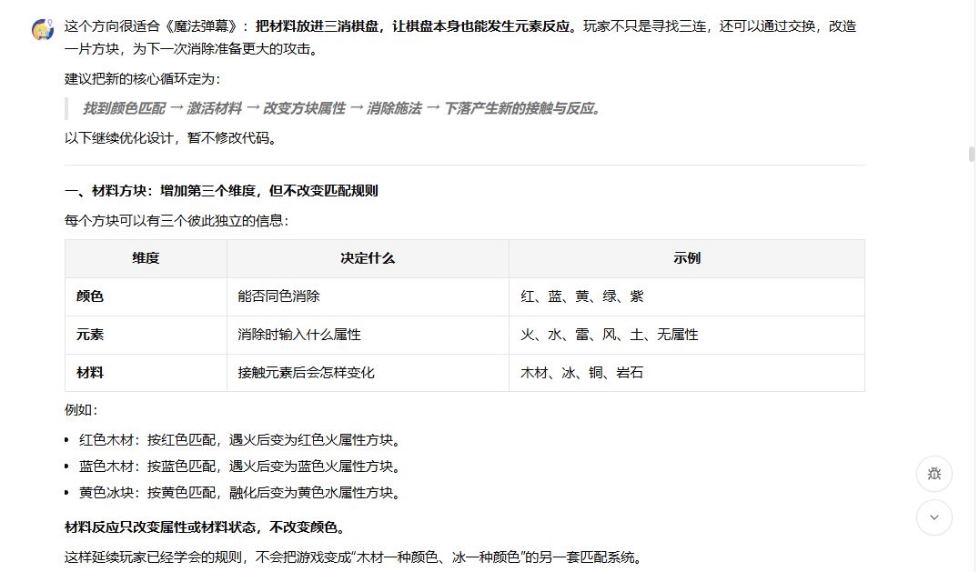Click the bold phrase '把材料放进三消棋盘，让棋盘本身也能发生元素反应'
The image size is (979, 572).
pos(415,26)
